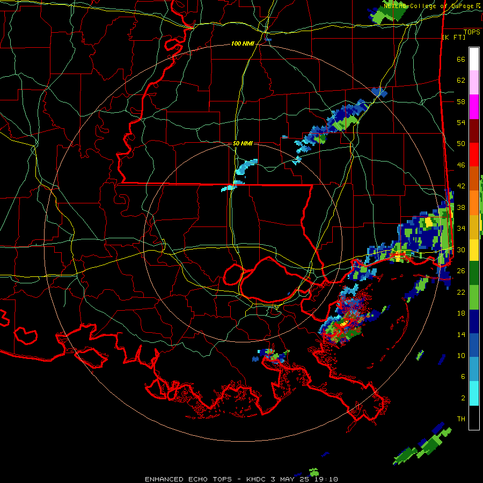Click the dark red (maroon) legend swatch
This screenshot has height=483, width=483.
point(474,130)
